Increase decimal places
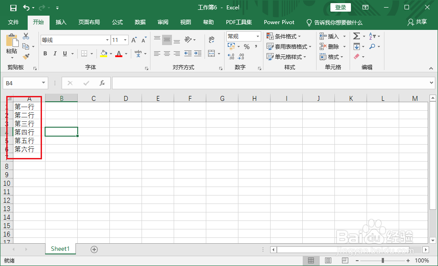 coord(231,57)
